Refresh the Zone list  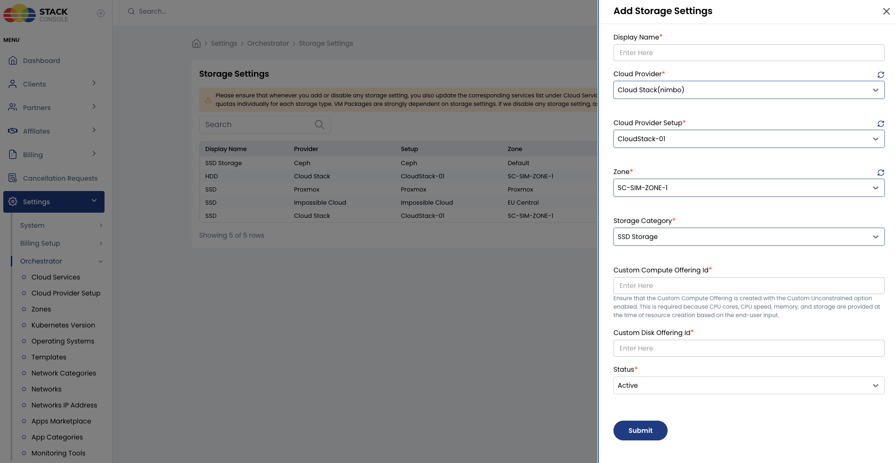[x=880, y=172]
